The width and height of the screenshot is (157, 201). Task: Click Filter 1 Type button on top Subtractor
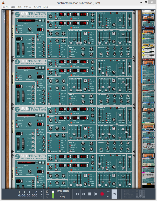[x=107, y=28]
